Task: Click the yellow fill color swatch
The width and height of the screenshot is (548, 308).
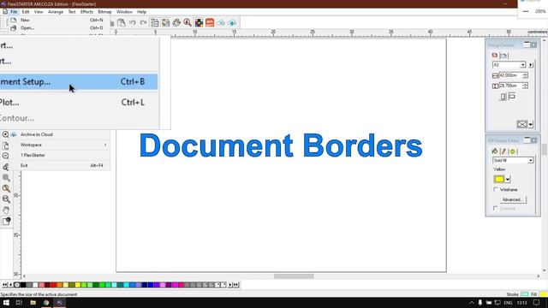Action: coord(498,180)
